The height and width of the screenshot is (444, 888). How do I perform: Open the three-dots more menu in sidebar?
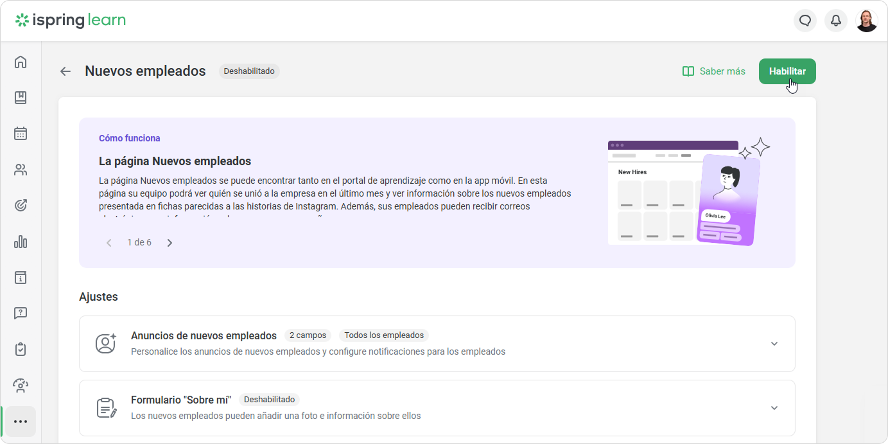[21, 422]
